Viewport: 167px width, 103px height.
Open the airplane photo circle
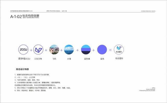(x=54, y=49)
